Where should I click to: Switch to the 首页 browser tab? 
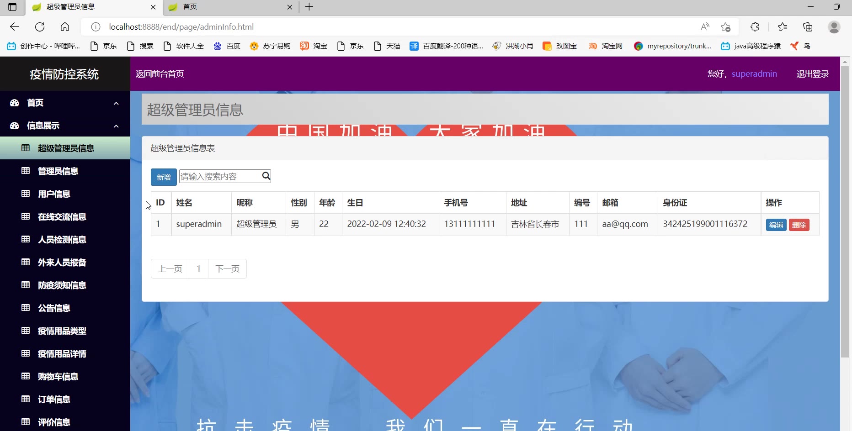pyautogui.click(x=230, y=7)
